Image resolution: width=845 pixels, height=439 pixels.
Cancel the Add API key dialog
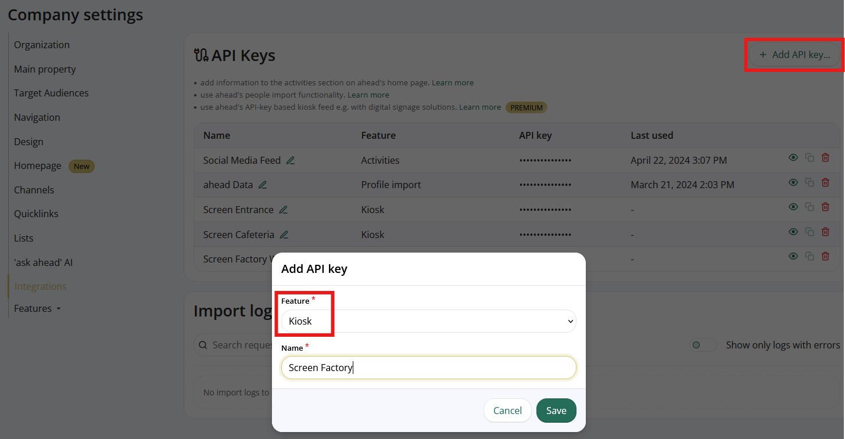point(507,411)
